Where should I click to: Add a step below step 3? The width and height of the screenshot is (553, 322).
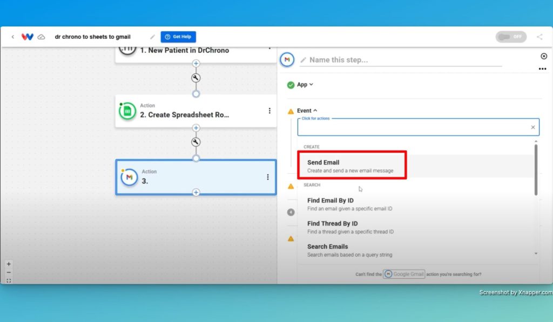(x=196, y=193)
